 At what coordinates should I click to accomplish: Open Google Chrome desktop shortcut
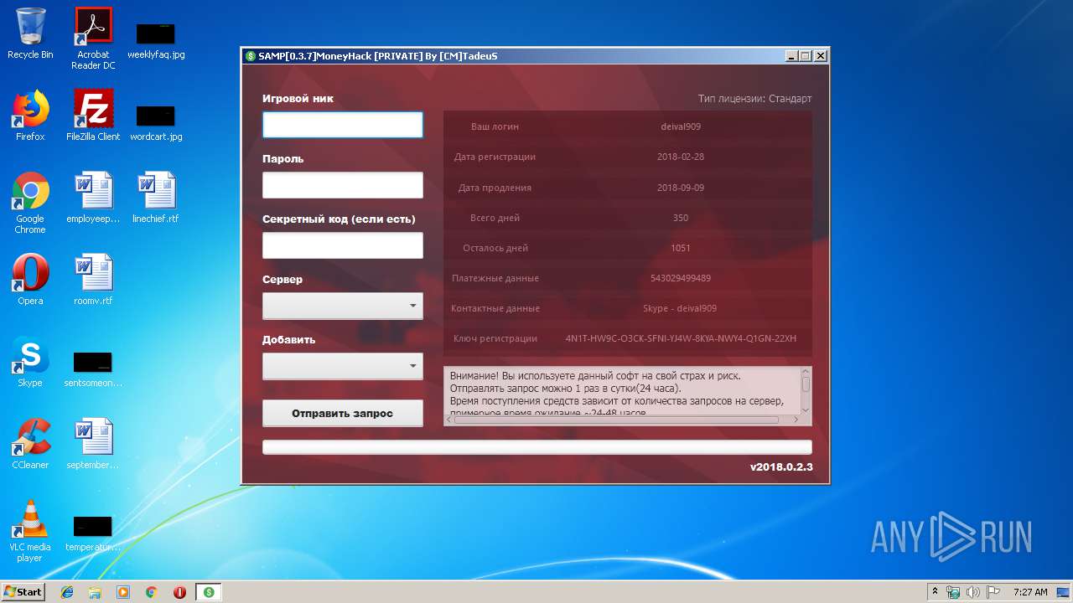[x=30, y=203]
